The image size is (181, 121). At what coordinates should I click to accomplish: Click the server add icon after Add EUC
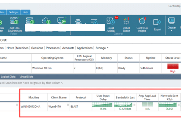(x=30, y=21)
